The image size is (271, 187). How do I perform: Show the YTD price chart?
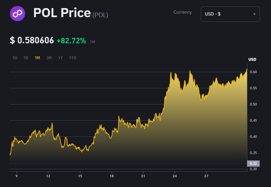tap(73, 58)
